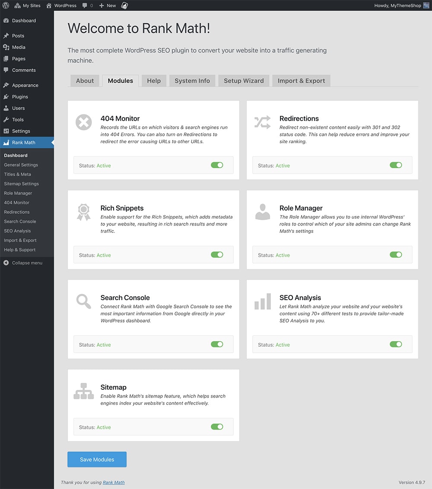Screen dimensions: 432x489
Task: Toggle the SEO Analysis module switch
Action: [x=396, y=344]
